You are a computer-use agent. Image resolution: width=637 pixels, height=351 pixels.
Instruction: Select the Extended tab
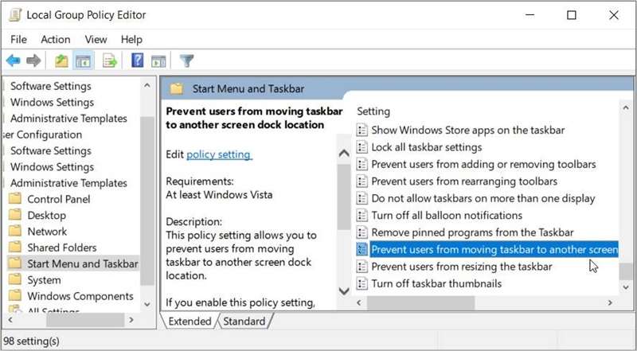190,322
